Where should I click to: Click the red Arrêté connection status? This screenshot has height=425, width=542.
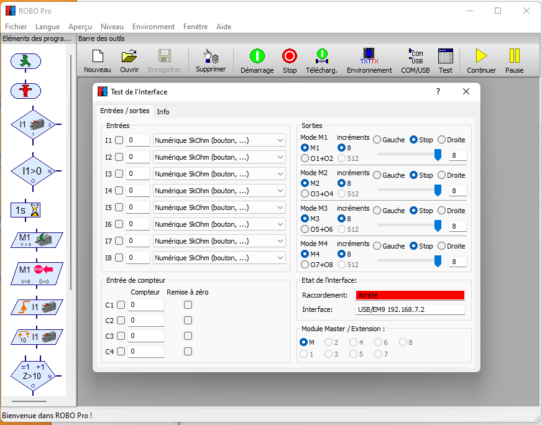410,295
